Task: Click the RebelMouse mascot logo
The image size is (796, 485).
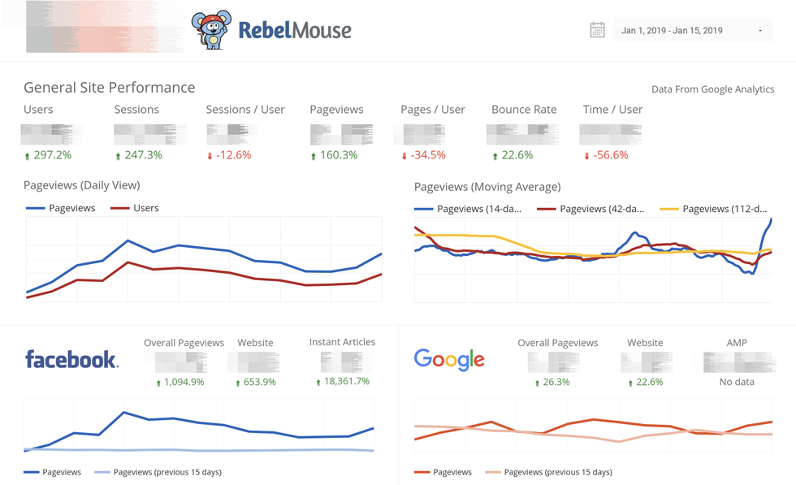Action: pyautogui.click(x=210, y=28)
